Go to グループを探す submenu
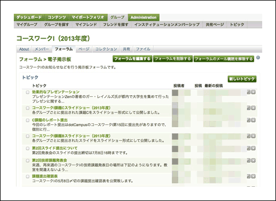 click(x=56, y=25)
